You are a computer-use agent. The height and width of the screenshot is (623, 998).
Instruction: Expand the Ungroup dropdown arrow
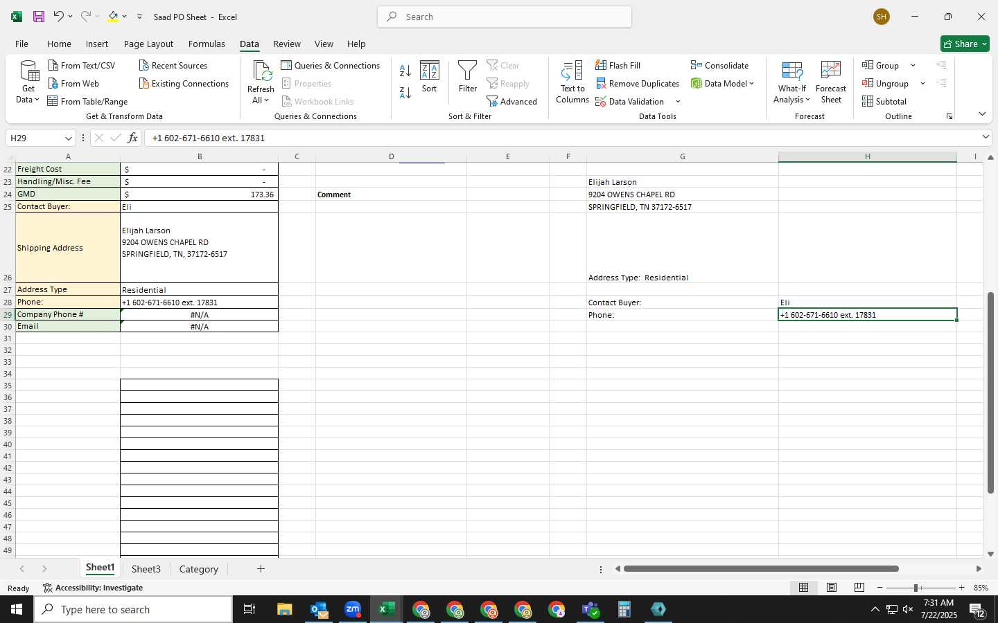point(922,83)
